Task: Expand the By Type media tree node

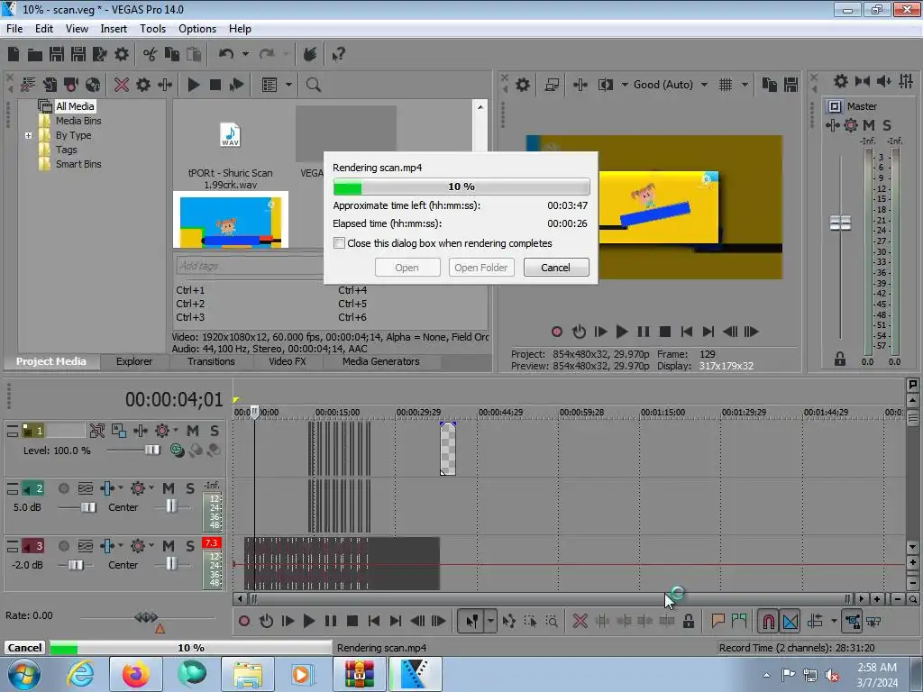Action: pyautogui.click(x=28, y=135)
